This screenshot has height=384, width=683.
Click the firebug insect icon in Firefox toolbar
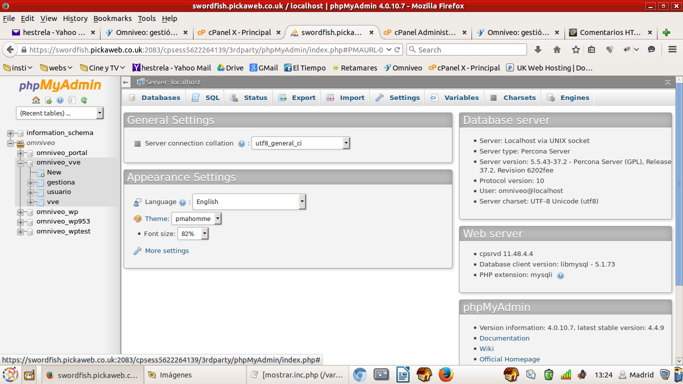click(x=627, y=49)
